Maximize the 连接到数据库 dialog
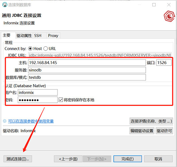Viewport: 177px width, 167px height. click(x=154, y=5)
